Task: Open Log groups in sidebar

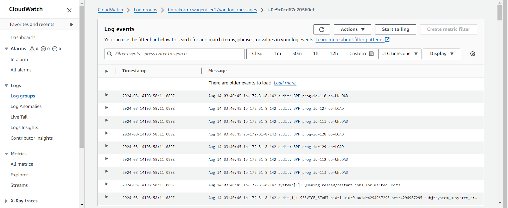Action: (x=23, y=96)
